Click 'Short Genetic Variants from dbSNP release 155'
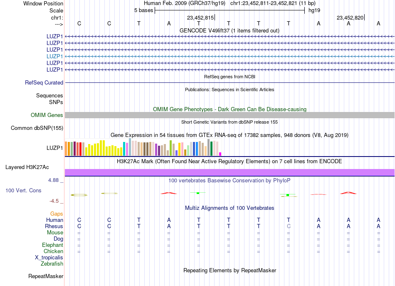395x286 pixels. tap(230, 122)
